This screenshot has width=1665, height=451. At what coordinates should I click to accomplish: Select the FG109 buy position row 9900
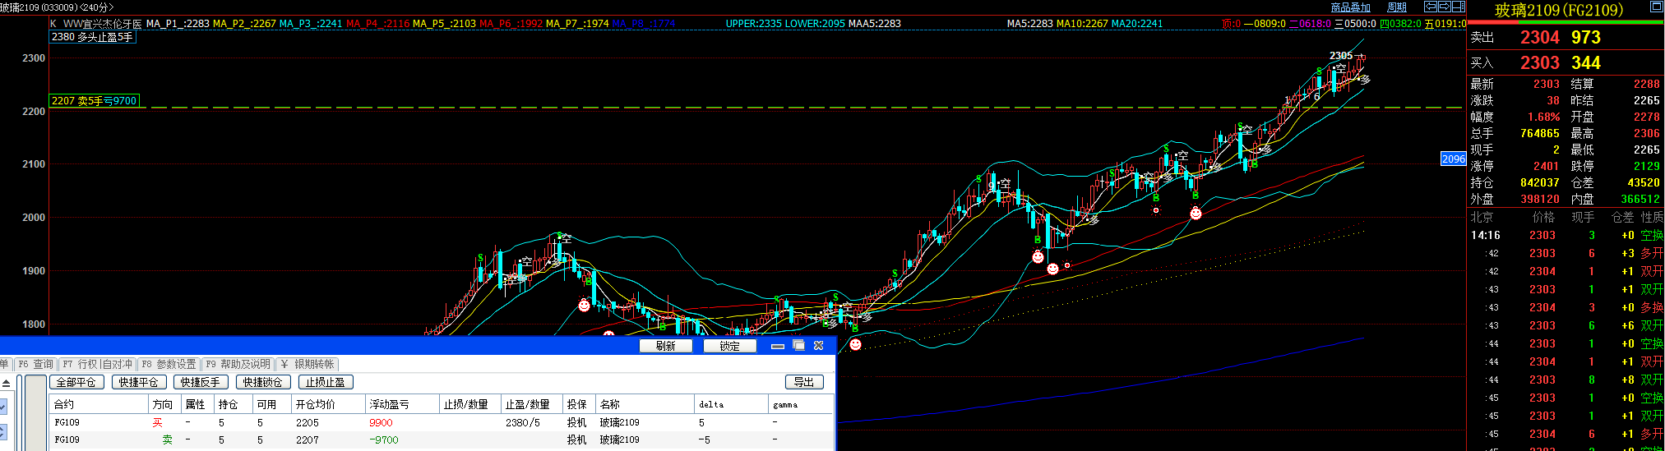pyautogui.click(x=442, y=422)
